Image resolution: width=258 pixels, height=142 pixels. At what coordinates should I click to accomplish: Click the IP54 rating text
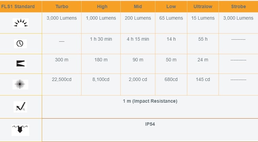pos(150,124)
